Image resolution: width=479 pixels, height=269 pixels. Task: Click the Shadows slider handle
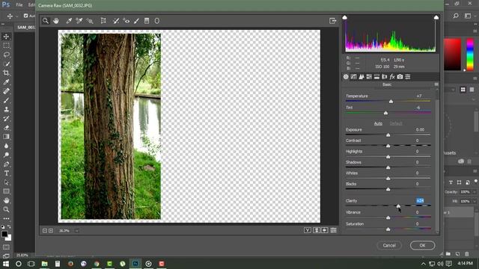(x=388, y=167)
